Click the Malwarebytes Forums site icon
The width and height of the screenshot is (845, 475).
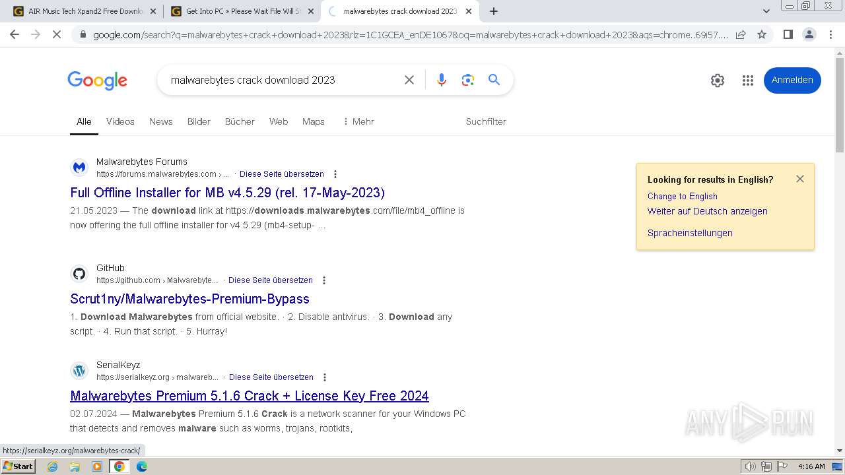79,168
